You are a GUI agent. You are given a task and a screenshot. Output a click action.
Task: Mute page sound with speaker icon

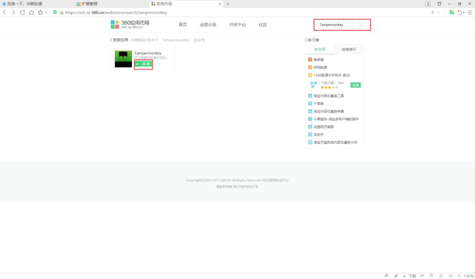pos(450,275)
